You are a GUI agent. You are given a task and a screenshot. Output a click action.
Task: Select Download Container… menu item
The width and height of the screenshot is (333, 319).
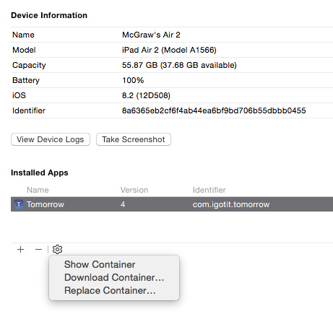coord(114,277)
